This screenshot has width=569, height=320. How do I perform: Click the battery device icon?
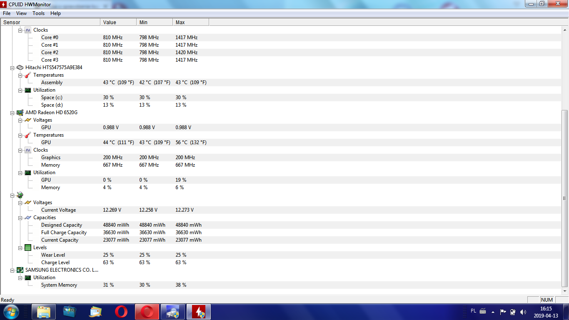(20, 195)
